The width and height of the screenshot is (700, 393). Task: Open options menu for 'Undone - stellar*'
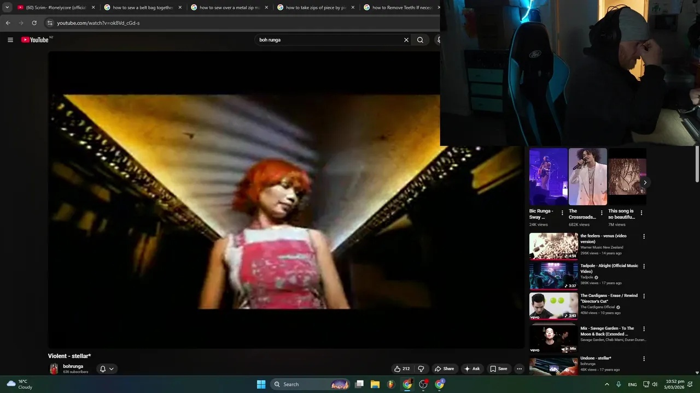[x=644, y=359]
